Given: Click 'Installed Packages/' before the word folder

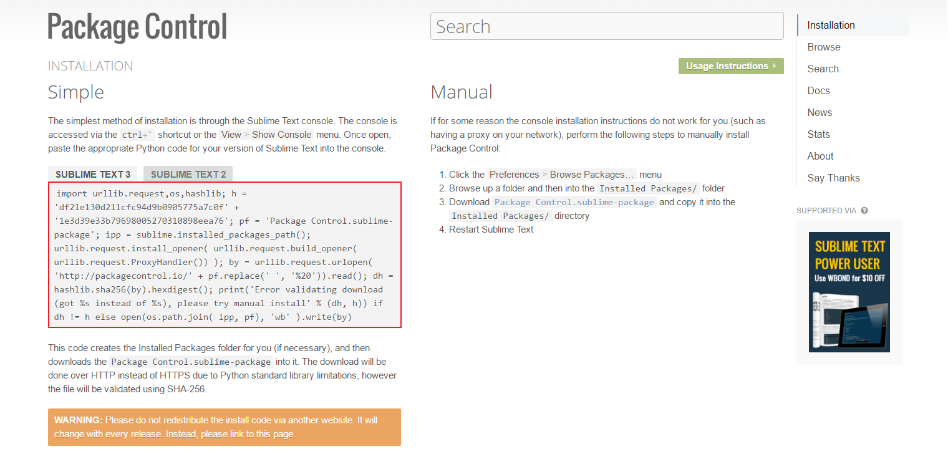Looking at the screenshot, I should coord(648,188).
